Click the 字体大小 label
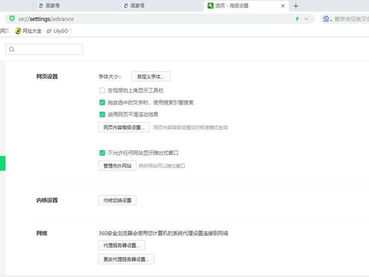The height and width of the screenshot is (277, 369). (110, 77)
